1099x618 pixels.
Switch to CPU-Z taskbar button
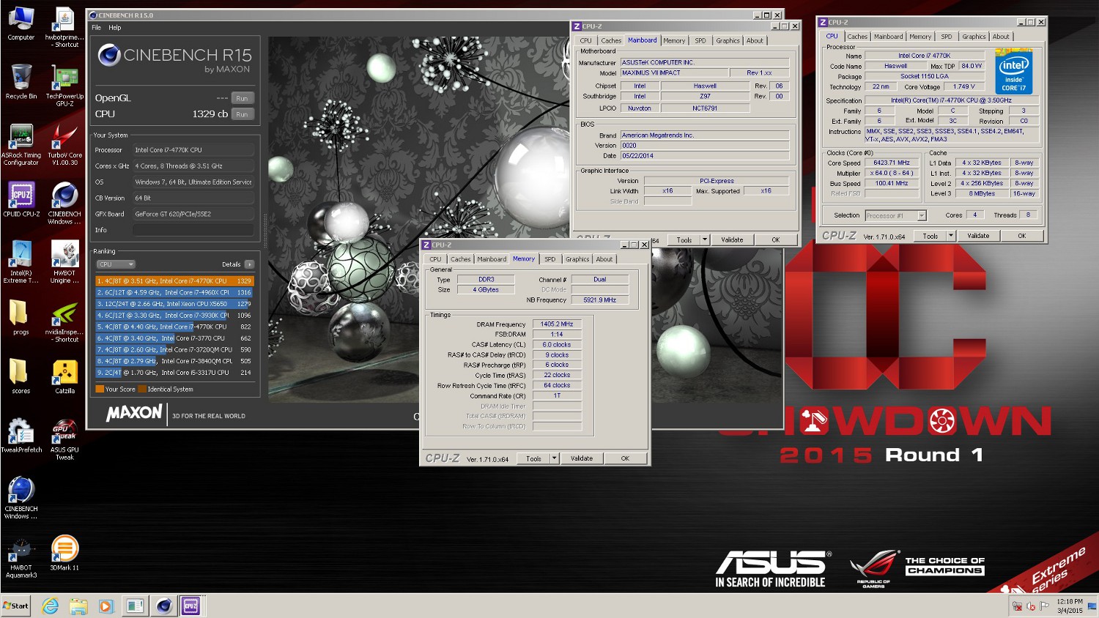click(190, 606)
